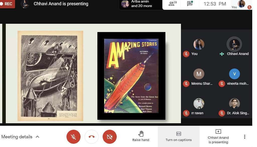257x147 pixels.
Task: Click rr ravan participant avatar
Action: [x=199, y=103]
